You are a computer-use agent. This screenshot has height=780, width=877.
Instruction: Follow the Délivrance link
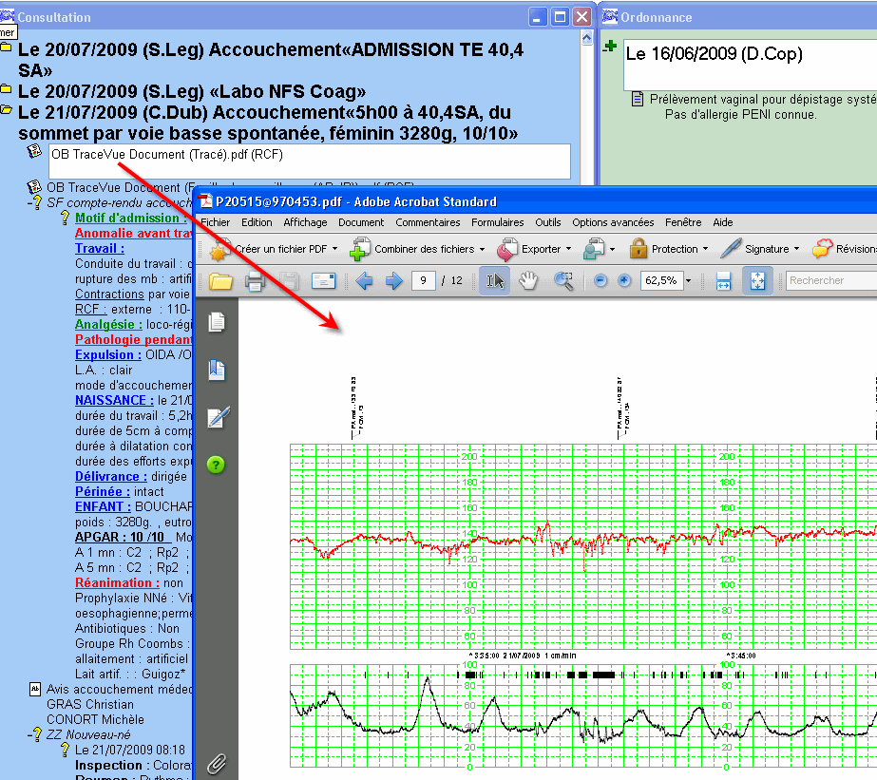111,476
